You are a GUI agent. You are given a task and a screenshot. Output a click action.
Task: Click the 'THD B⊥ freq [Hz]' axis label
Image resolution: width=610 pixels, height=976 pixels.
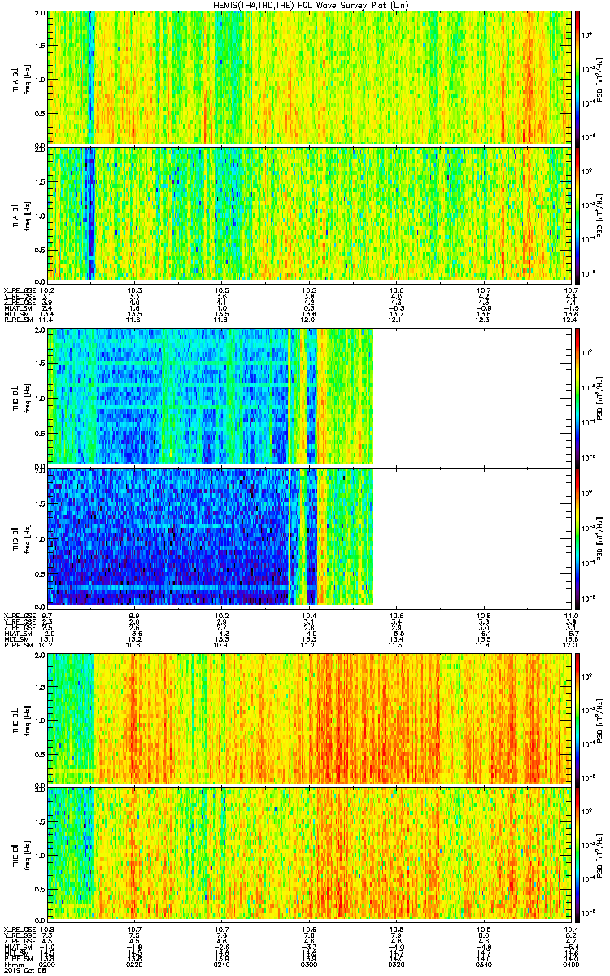coord(21,397)
